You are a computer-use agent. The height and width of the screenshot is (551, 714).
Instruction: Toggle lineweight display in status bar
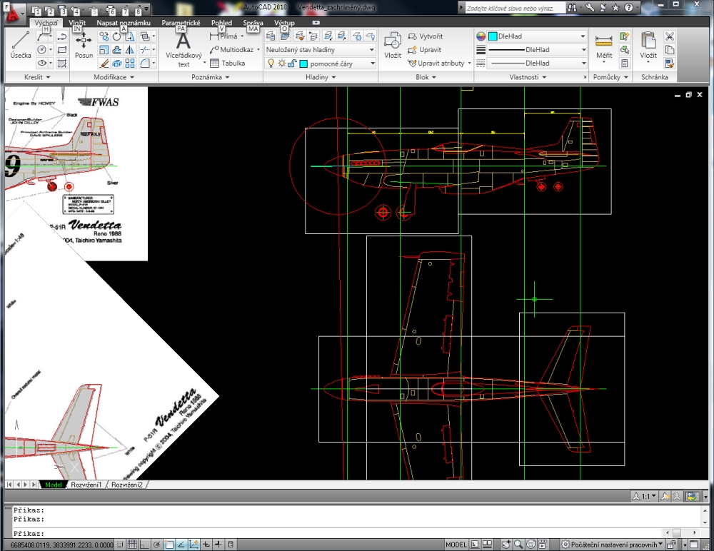tap(218, 544)
